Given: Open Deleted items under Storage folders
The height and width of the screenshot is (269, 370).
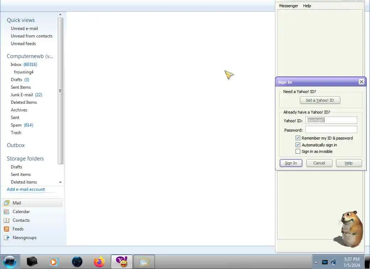Looking at the screenshot, I should (24, 182).
